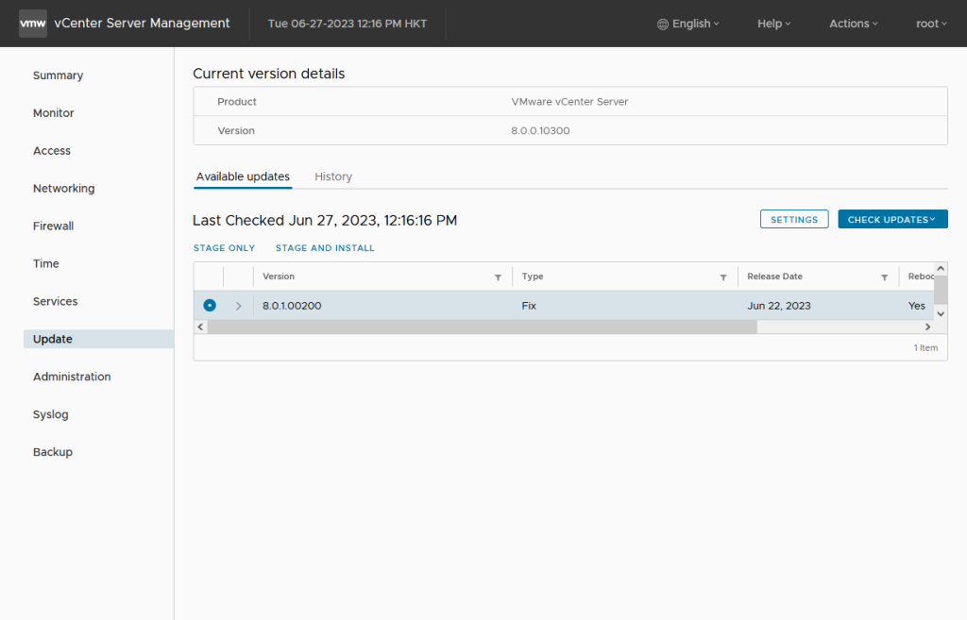Screen dimensions: 967x620
Task: Click the date and time display in header
Action: click(348, 24)
